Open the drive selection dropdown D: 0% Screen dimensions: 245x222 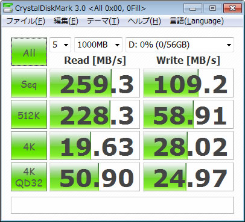(180, 45)
